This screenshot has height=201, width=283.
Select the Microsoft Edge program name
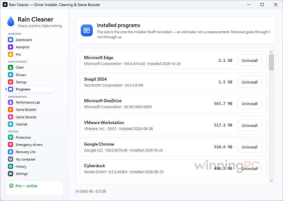(98, 58)
